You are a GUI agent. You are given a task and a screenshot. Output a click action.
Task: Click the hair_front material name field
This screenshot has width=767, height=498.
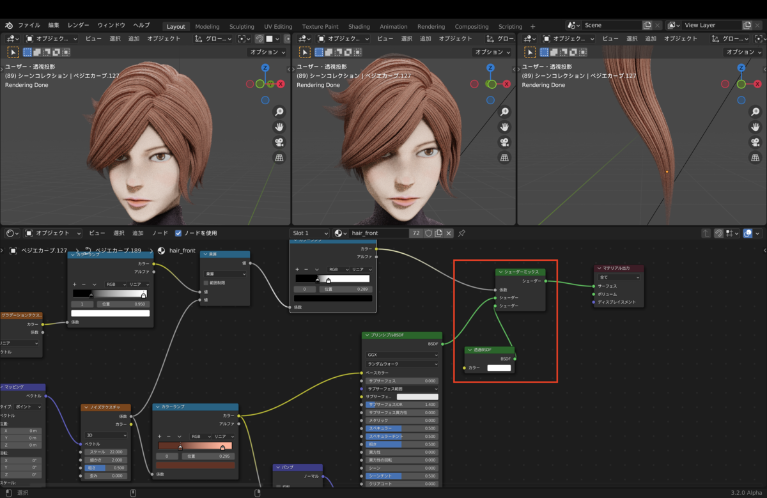[x=378, y=233]
